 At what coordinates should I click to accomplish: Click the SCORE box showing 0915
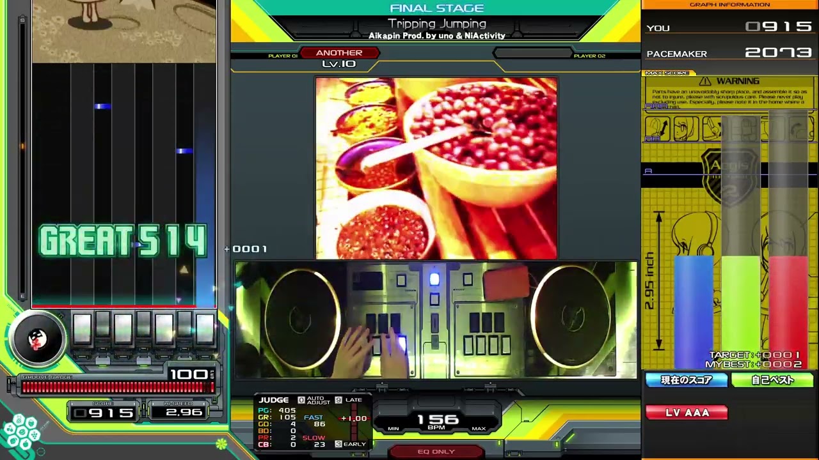[104, 413]
